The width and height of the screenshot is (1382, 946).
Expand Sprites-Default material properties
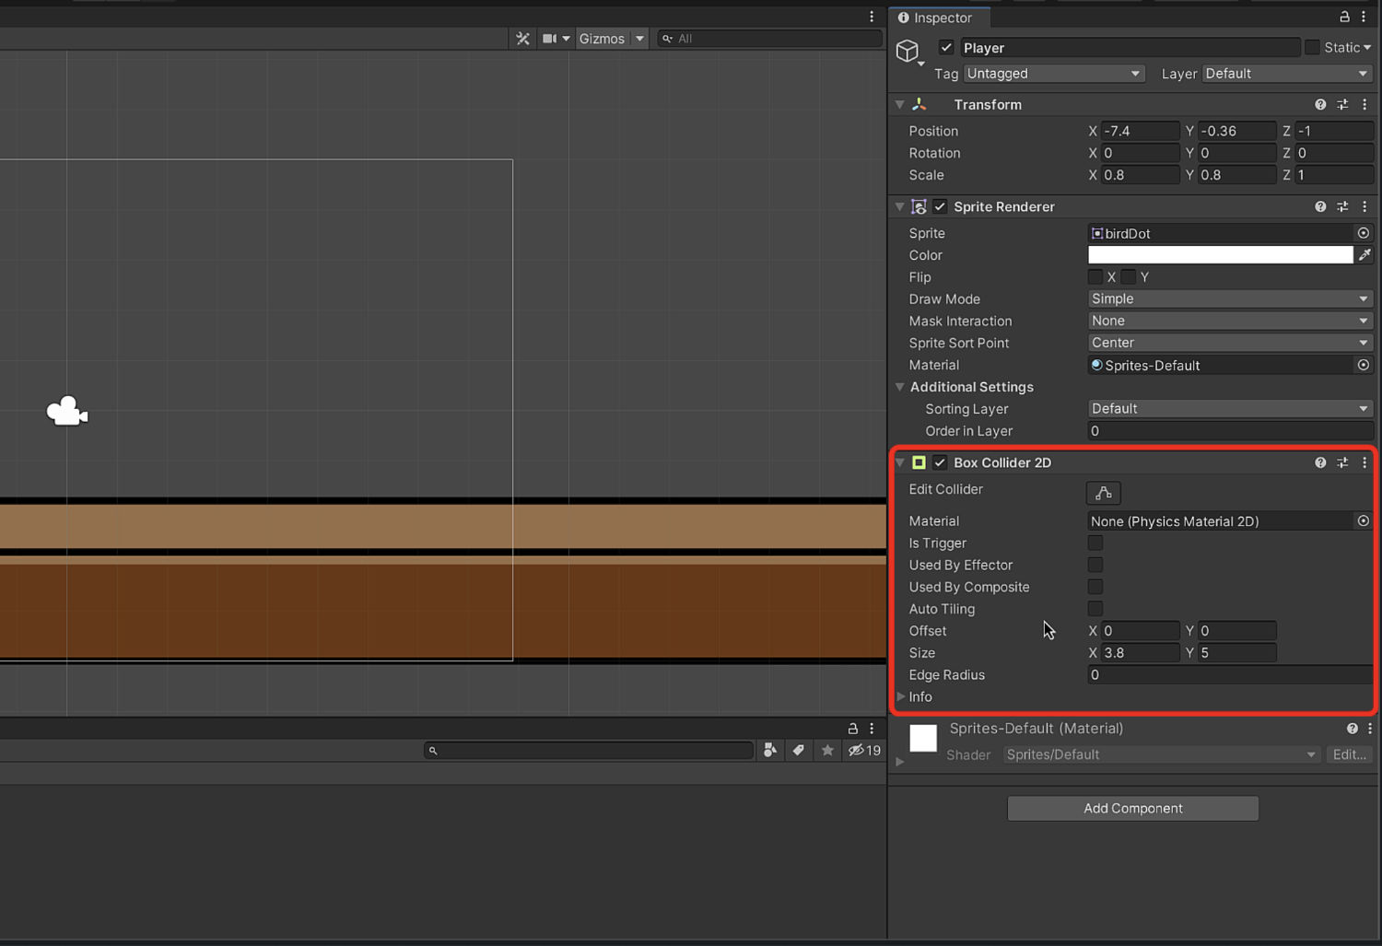tap(900, 762)
